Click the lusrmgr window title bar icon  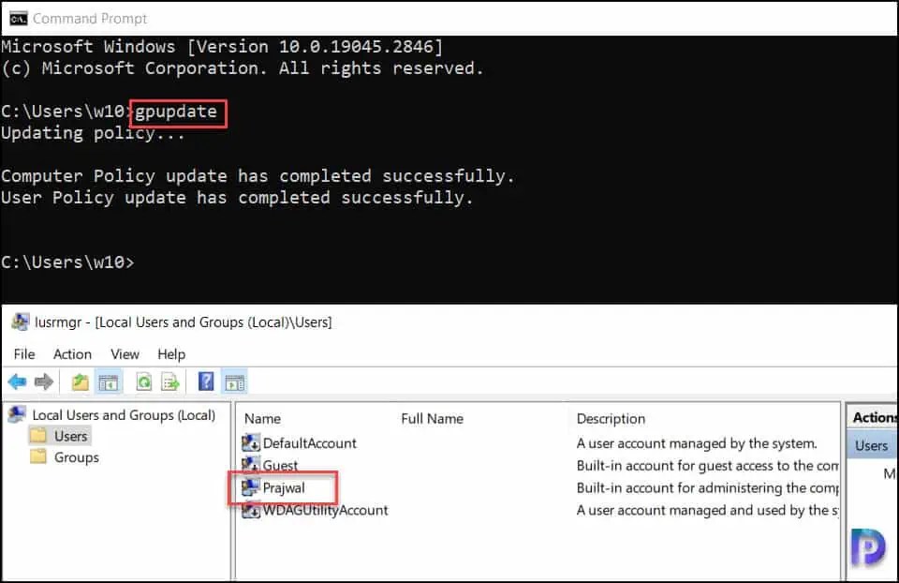[21, 321]
